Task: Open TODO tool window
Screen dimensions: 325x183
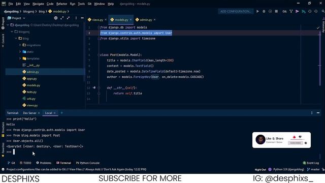Action: tap(25, 163)
